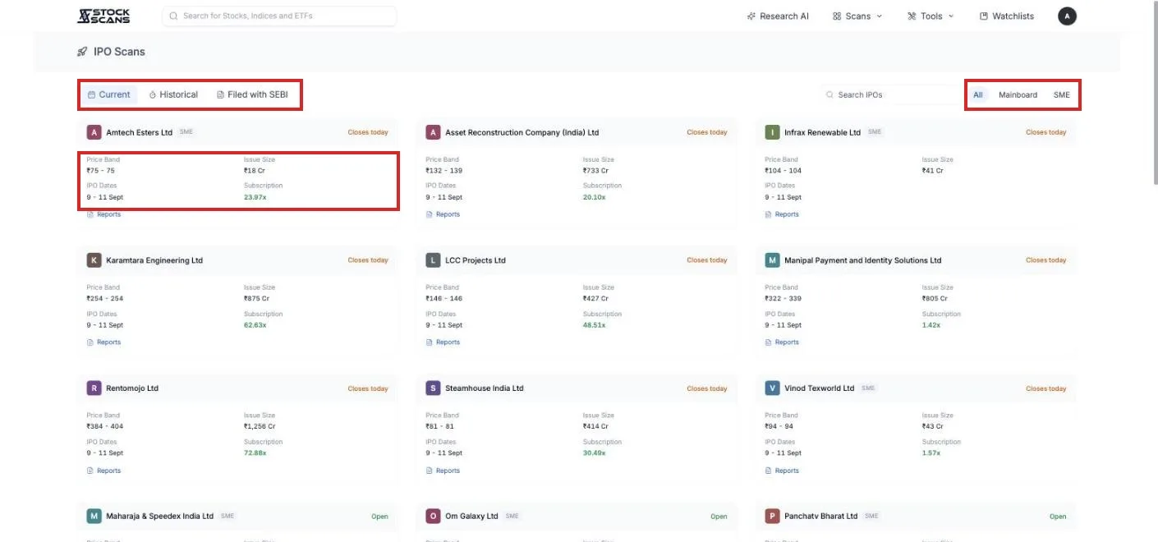This screenshot has height=542, width=1158.
Task: Click the rocket icon beside IPO Scans
Action: click(82, 52)
